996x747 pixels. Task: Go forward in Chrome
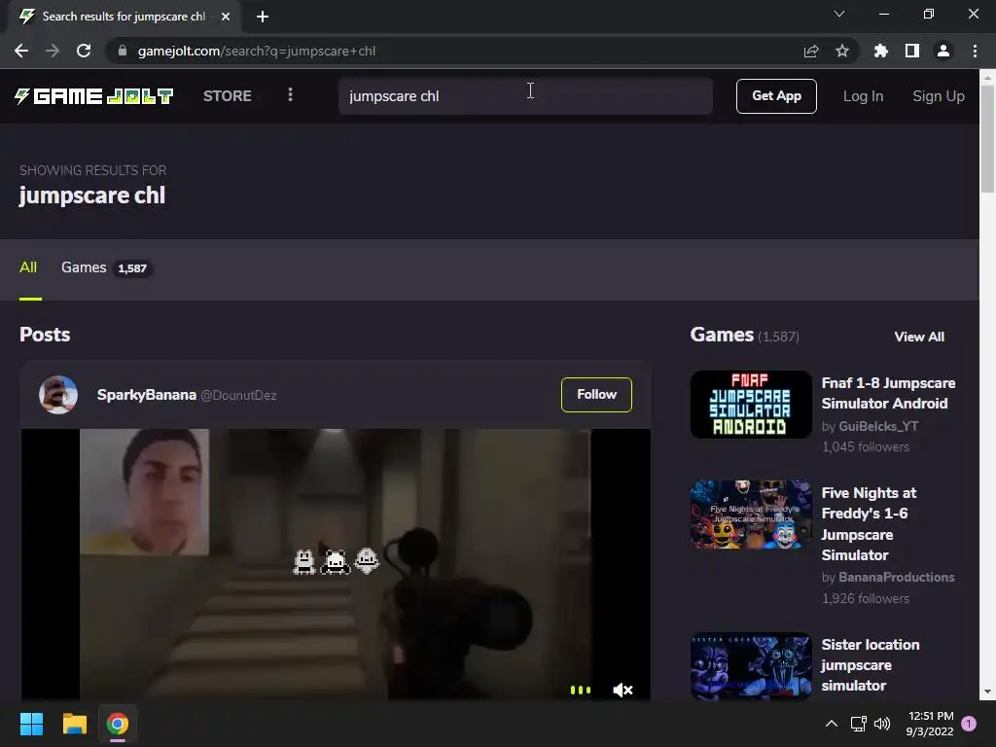[x=53, y=51]
